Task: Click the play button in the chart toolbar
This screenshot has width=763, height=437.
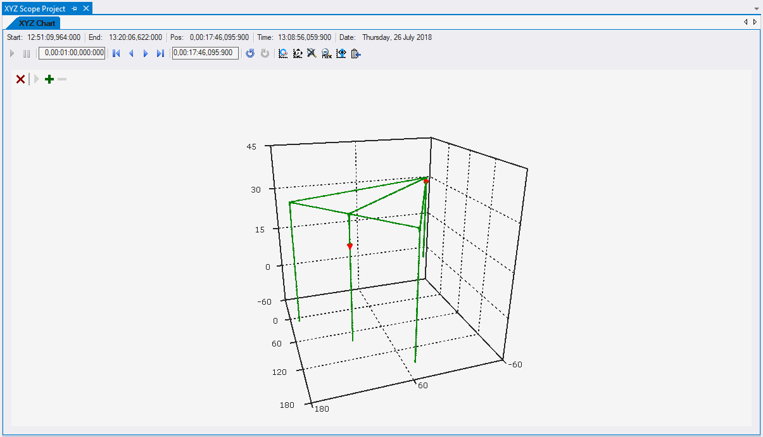Action: coord(12,54)
